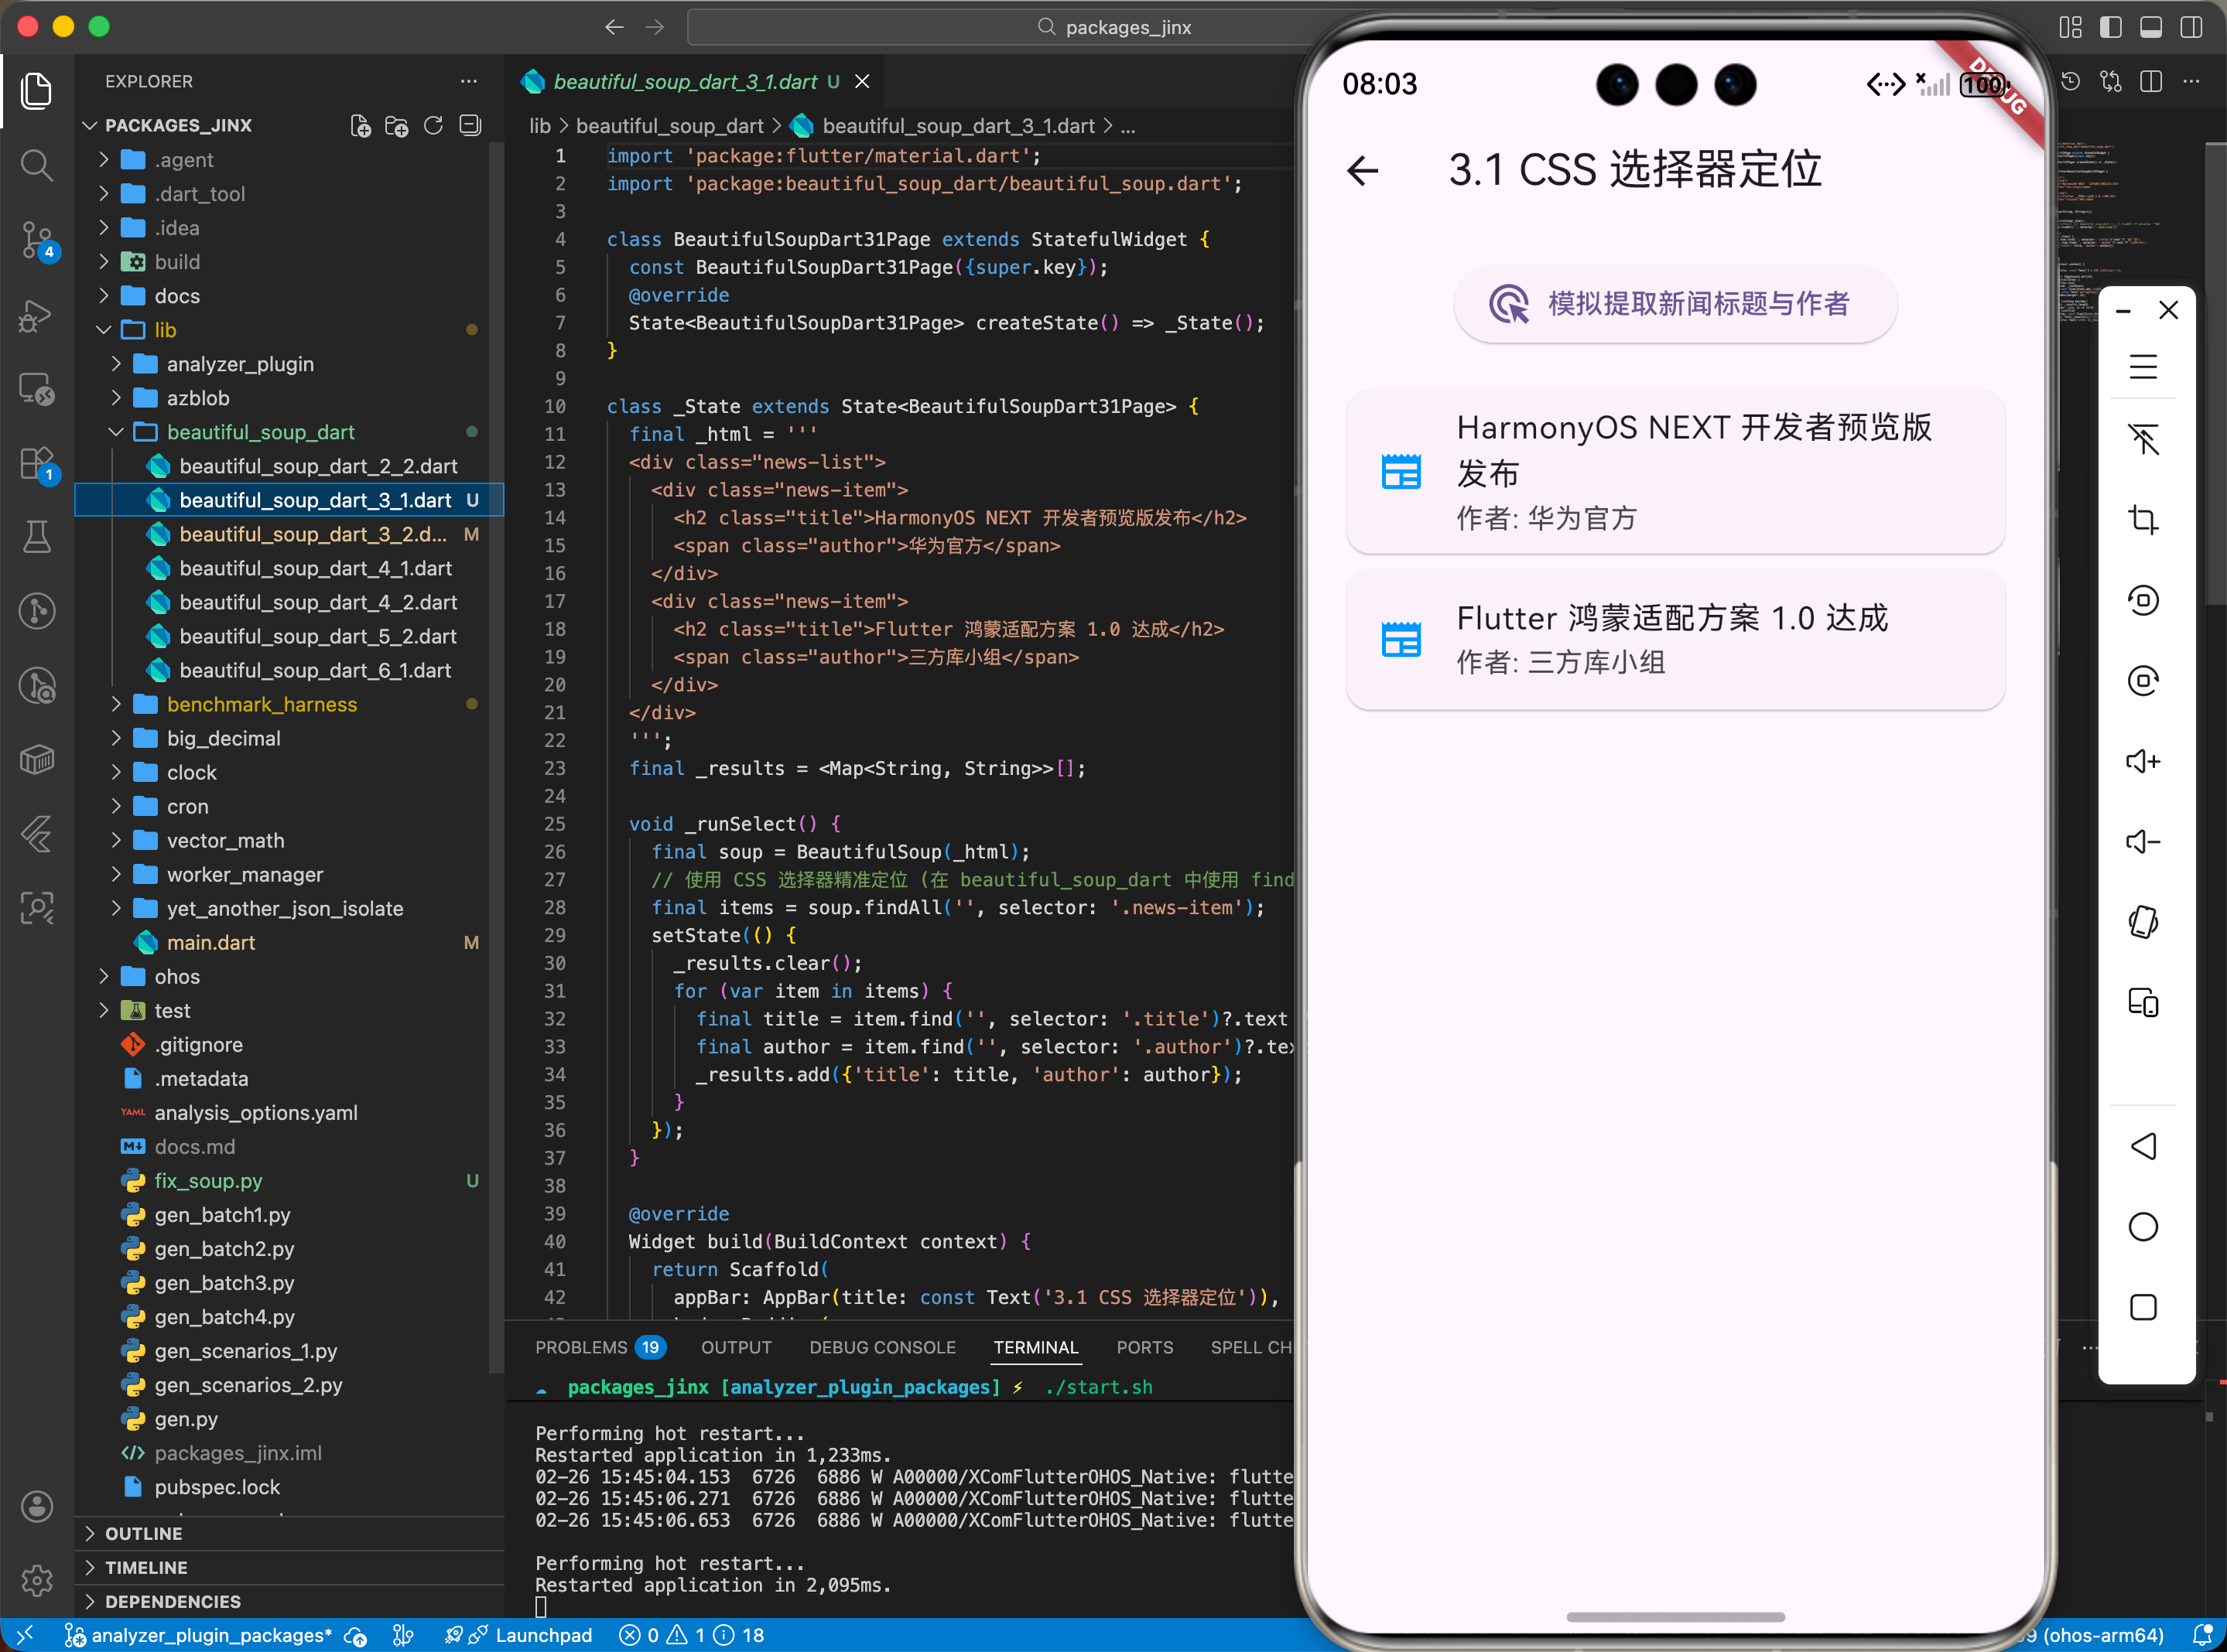Tap the 模拟提取新闻标题与作者 button
This screenshot has height=1652, width=2227.
(x=1675, y=304)
